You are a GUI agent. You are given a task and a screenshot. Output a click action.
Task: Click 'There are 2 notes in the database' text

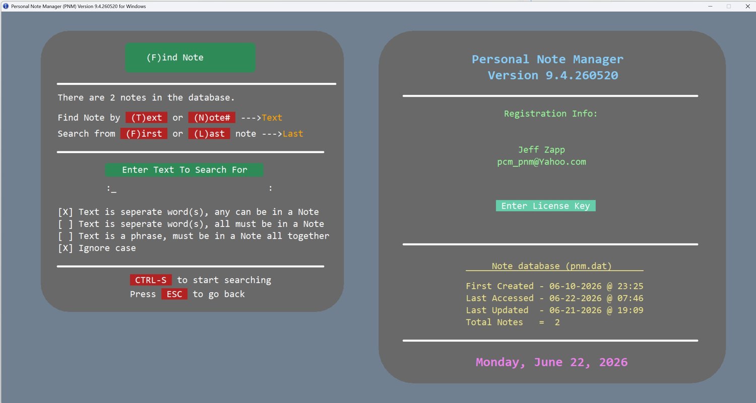pyautogui.click(x=146, y=98)
